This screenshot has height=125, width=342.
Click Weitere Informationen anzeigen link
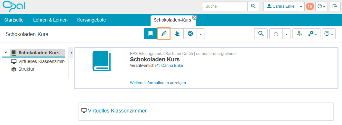point(158,83)
